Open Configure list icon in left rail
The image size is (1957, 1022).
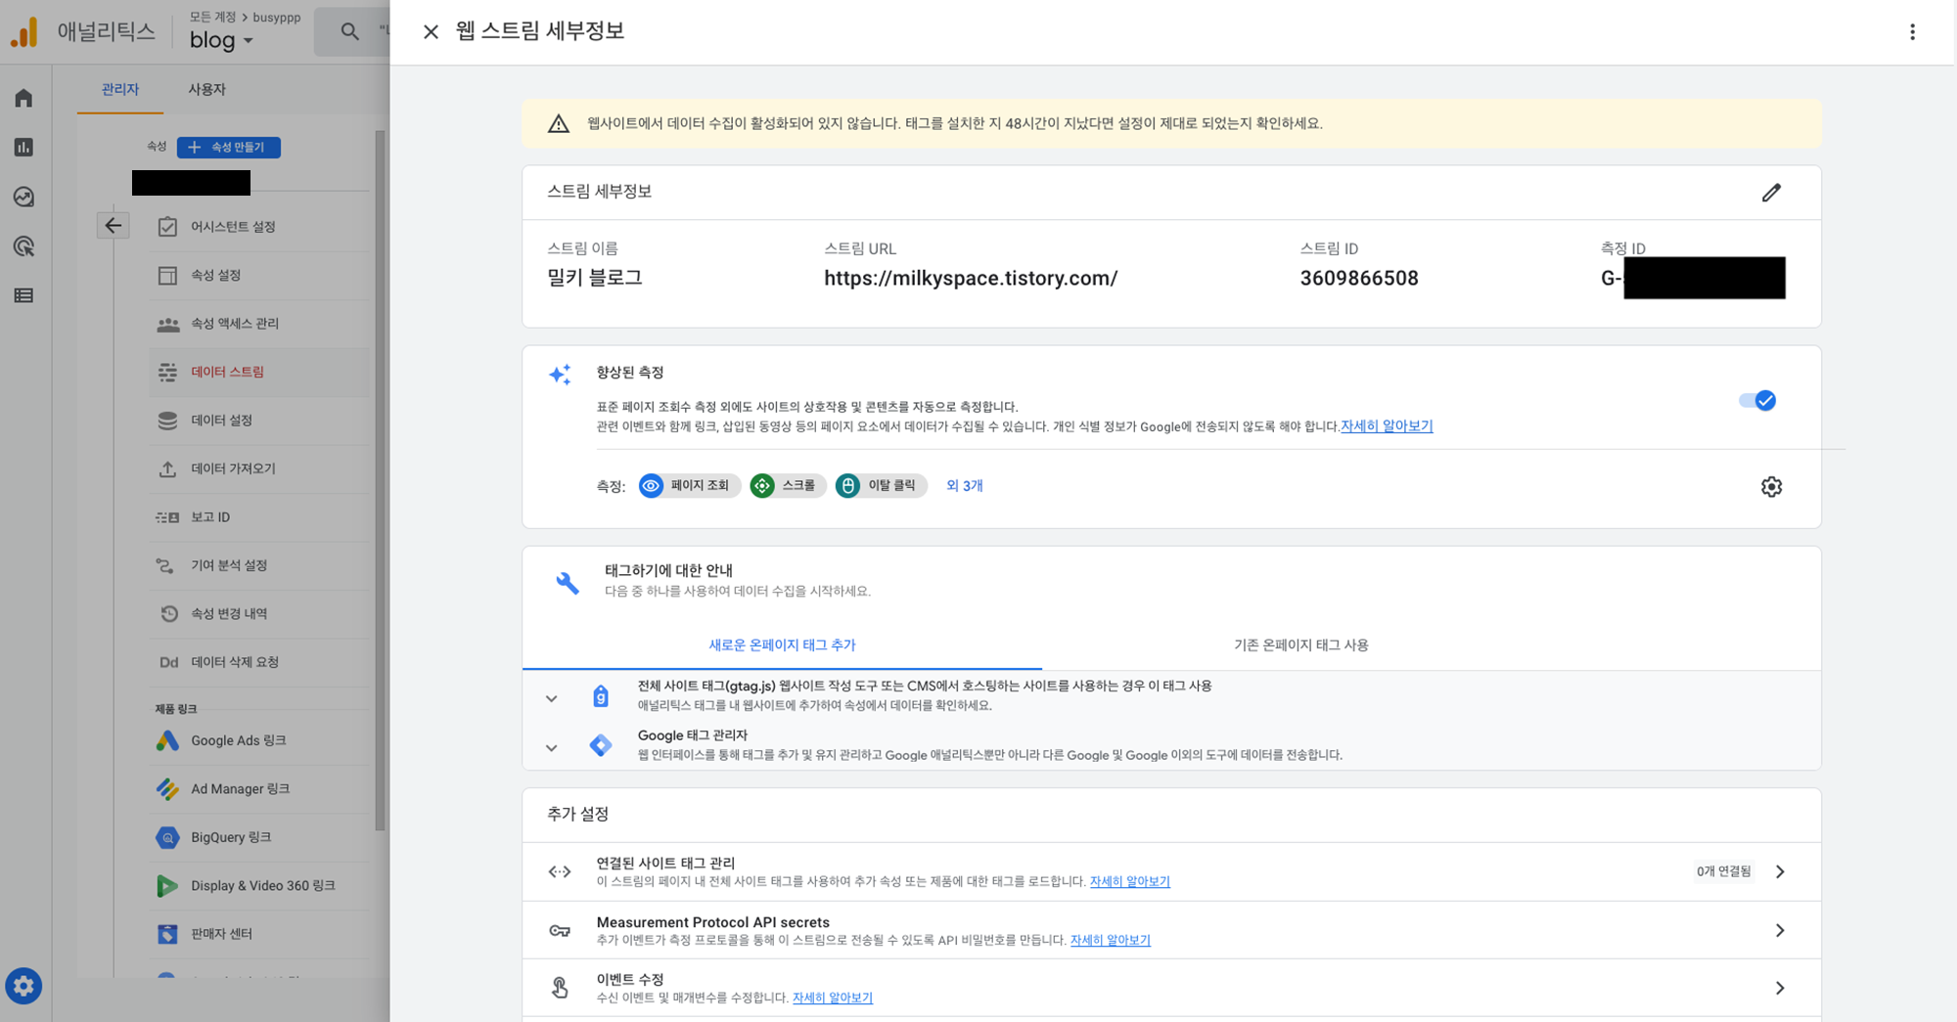(x=24, y=295)
